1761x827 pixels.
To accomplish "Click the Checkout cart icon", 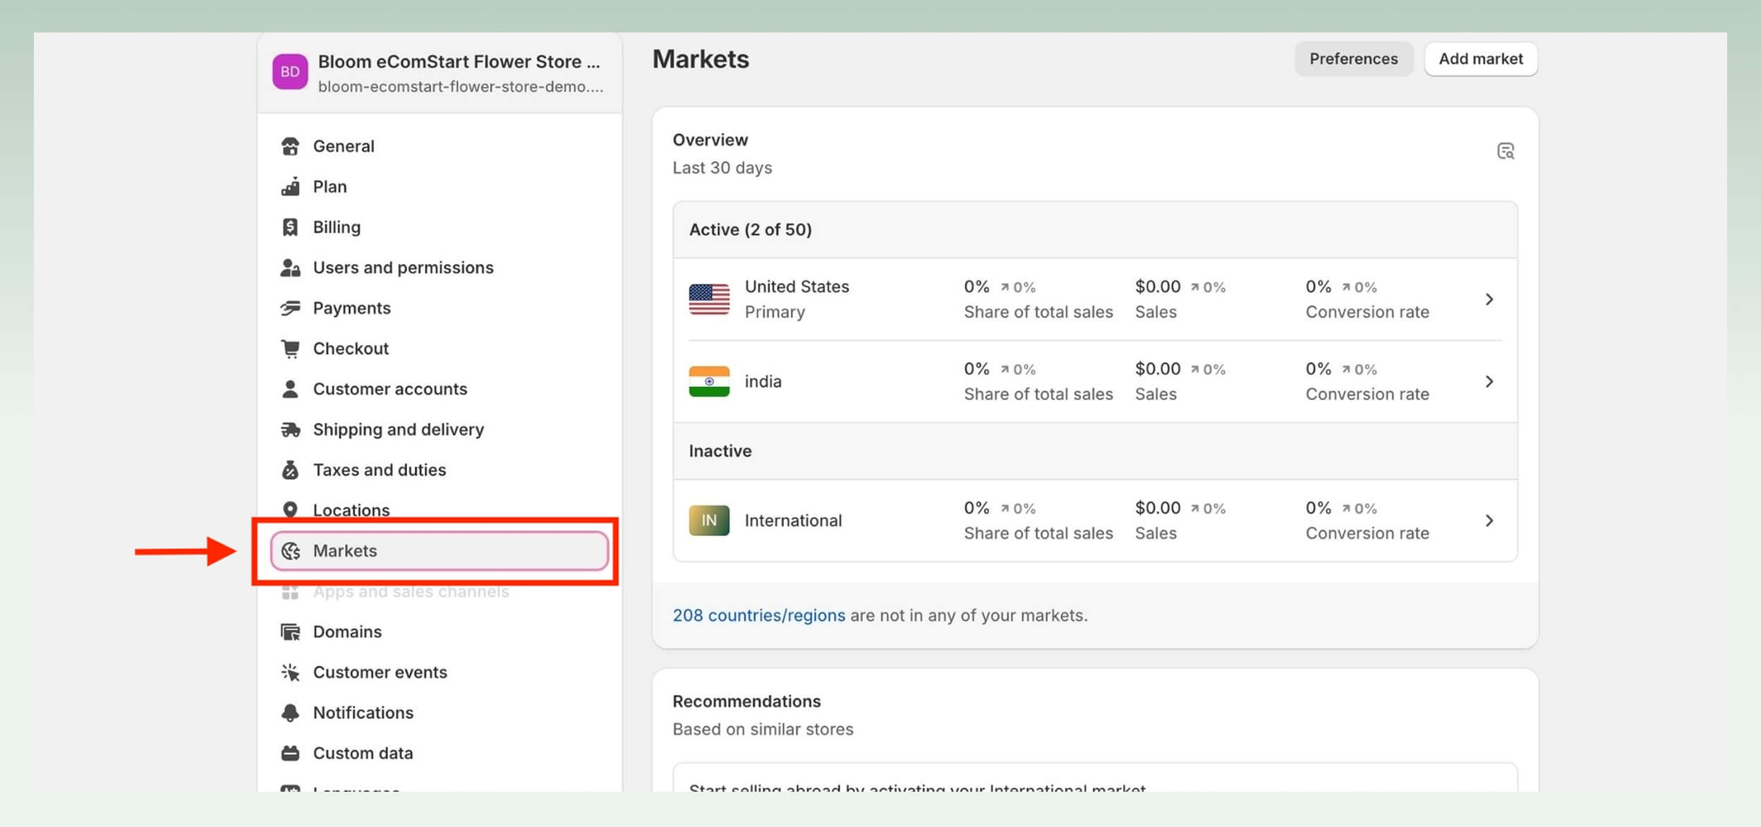I will pyautogui.click(x=290, y=349).
